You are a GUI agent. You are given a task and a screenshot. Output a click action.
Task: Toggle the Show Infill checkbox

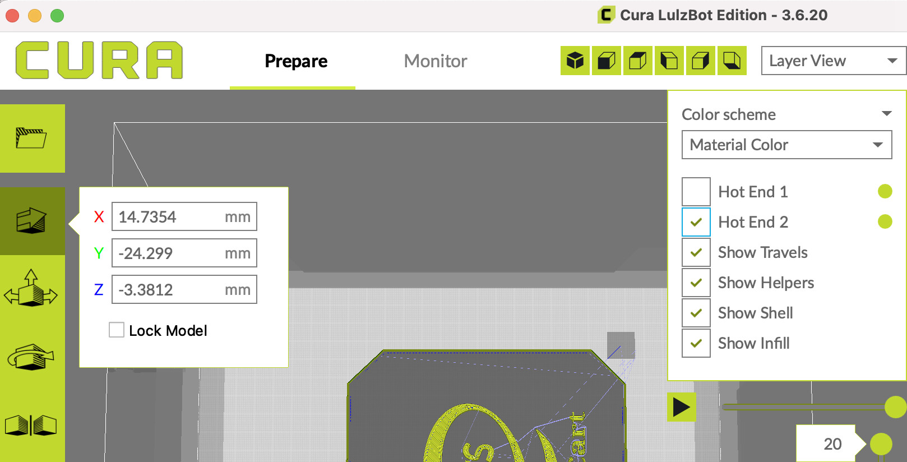pos(696,343)
